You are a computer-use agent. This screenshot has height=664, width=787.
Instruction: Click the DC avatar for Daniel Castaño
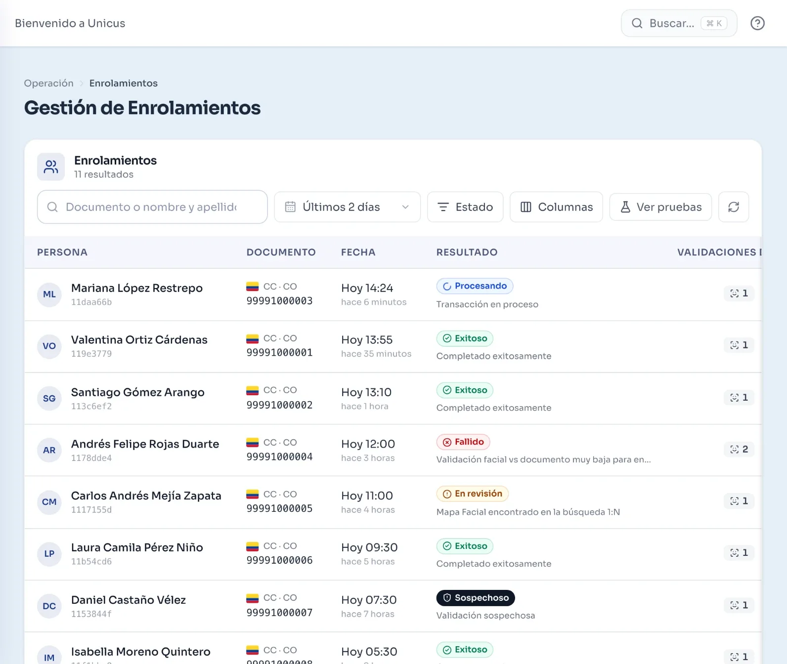pyautogui.click(x=49, y=607)
